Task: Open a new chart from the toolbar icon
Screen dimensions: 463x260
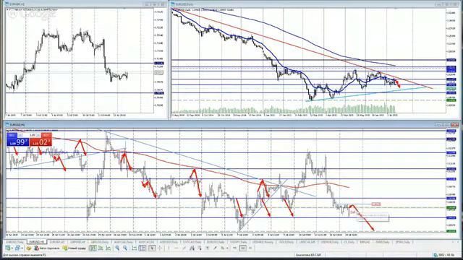Action: [7, 248]
